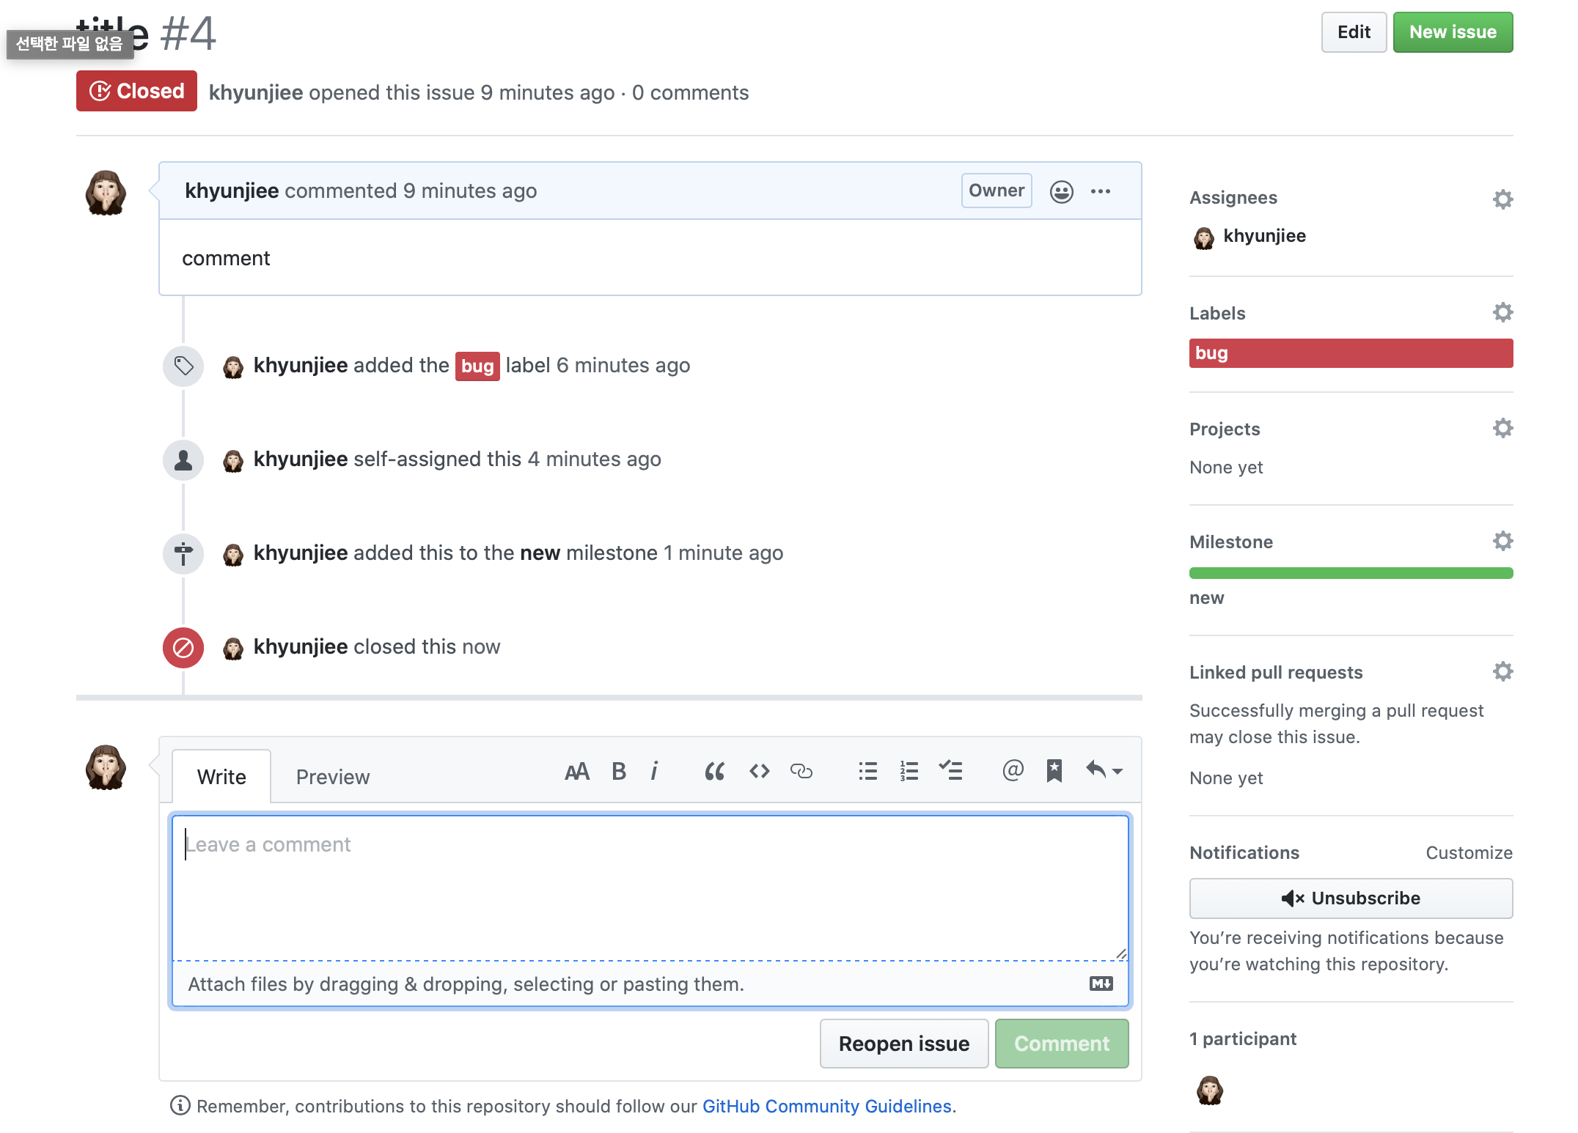Click the bold text formatting icon
This screenshot has height=1133, width=1578.
coord(619,771)
